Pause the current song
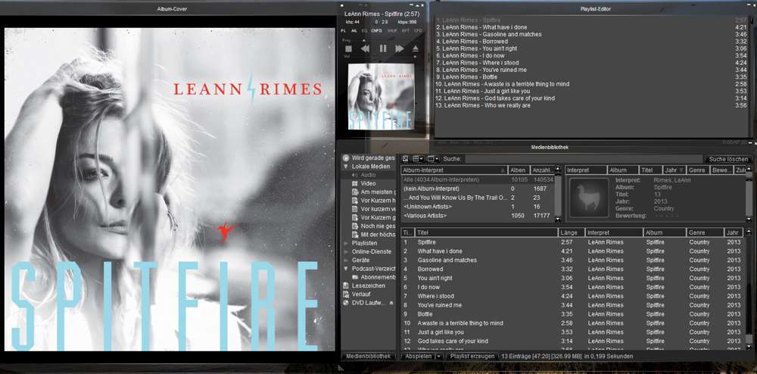Screen dimensions: 757x374 tap(382, 48)
